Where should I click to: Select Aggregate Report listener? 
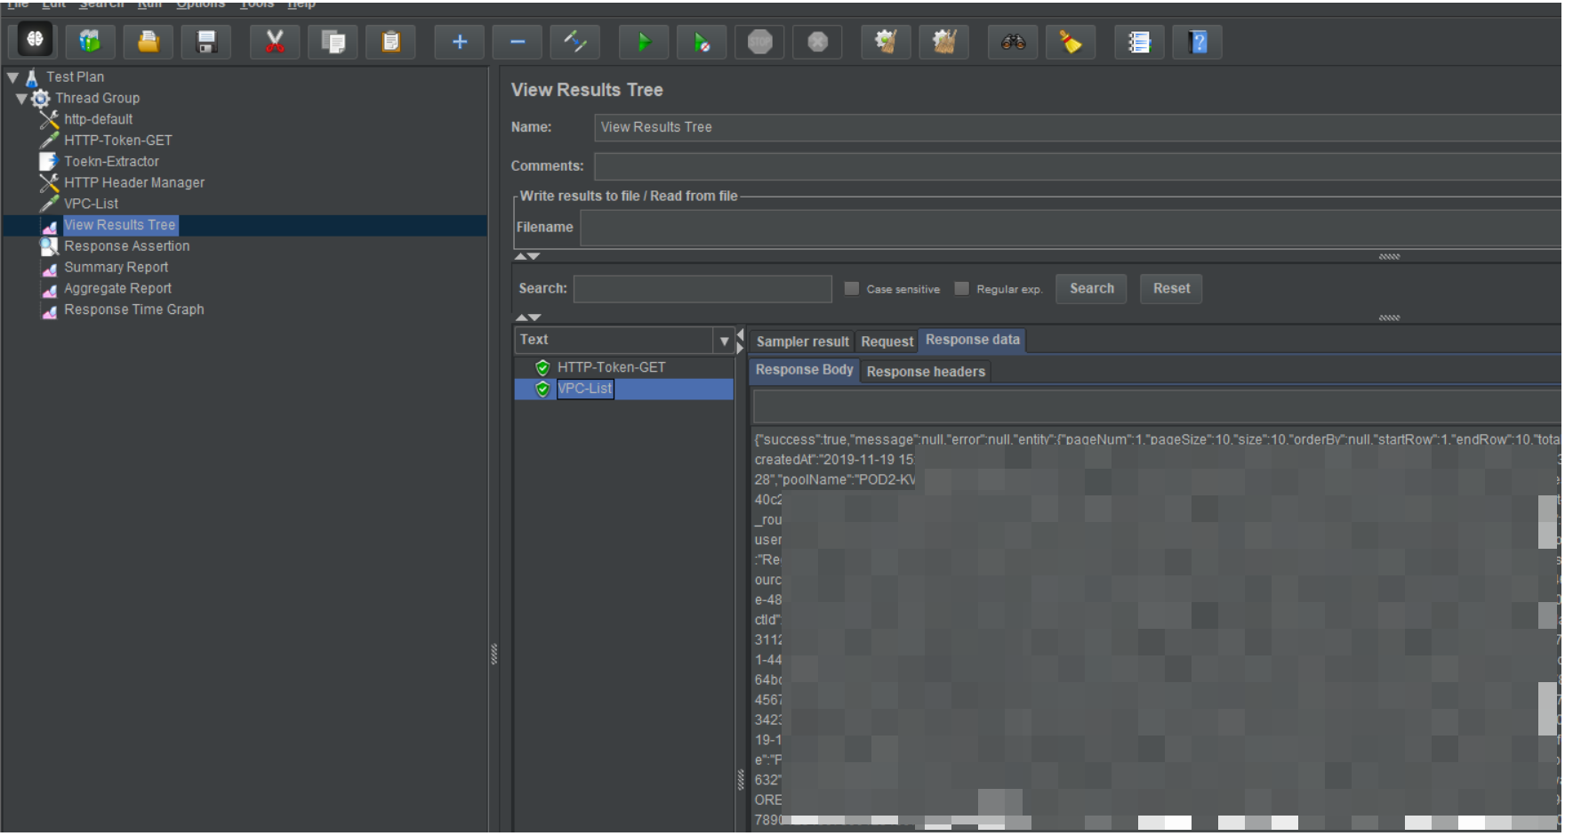click(x=117, y=289)
